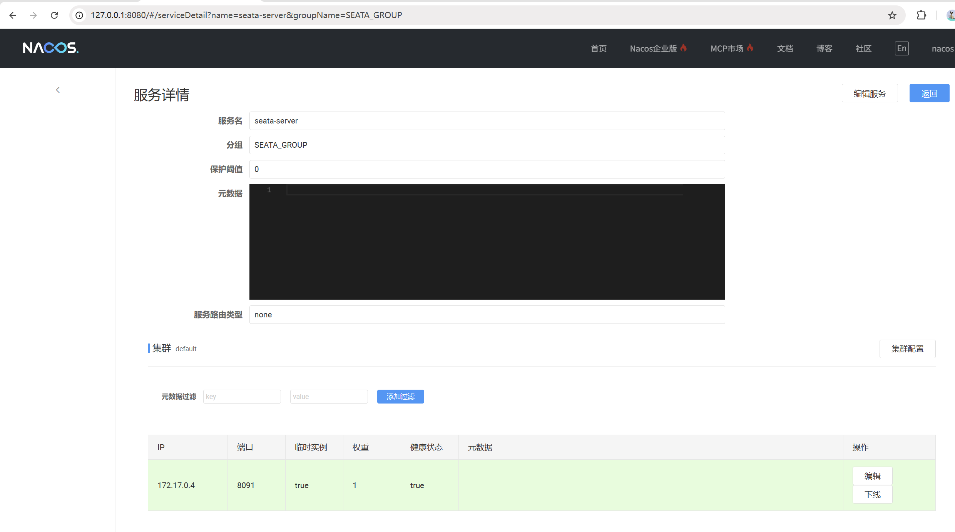955x532 pixels.
Task: Switch language with the En toggle
Action: pos(901,48)
